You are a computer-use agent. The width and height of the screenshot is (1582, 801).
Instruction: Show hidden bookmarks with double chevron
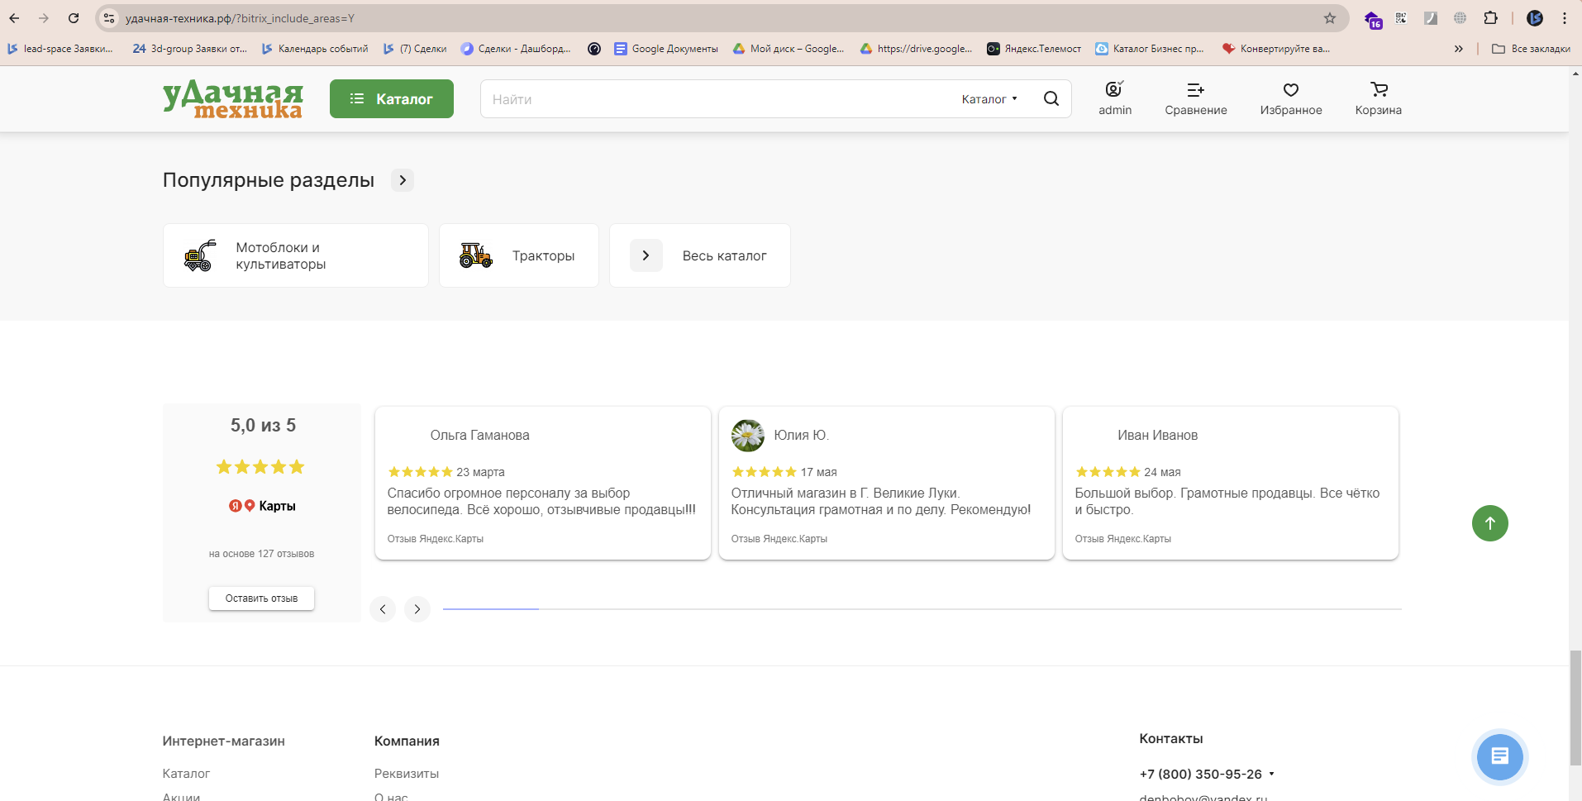tap(1458, 49)
